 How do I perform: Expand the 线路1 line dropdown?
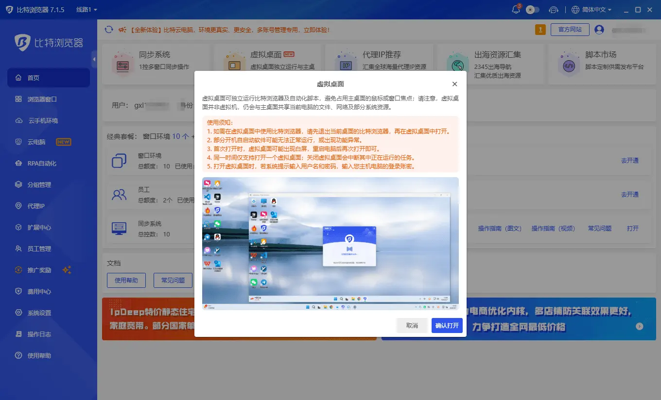pyautogui.click(x=87, y=9)
